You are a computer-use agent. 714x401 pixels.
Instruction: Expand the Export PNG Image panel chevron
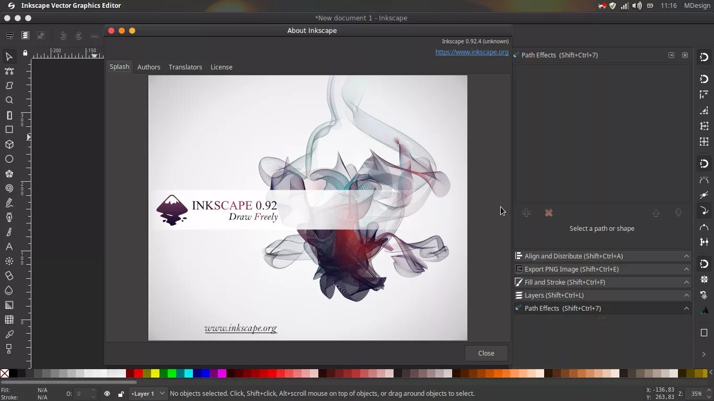click(686, 269)
